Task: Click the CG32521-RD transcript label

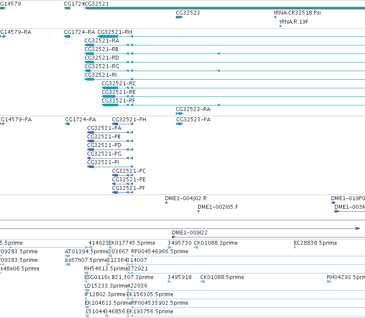Action: click(102, 58)
